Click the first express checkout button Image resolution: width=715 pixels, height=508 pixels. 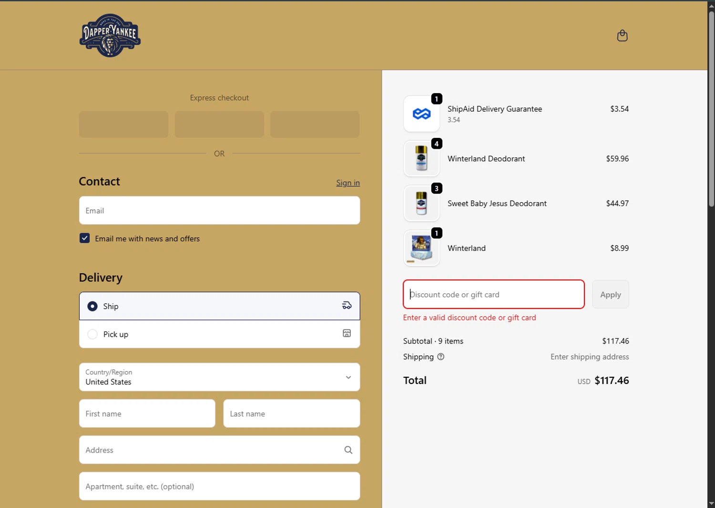click(x=123, y=124)
